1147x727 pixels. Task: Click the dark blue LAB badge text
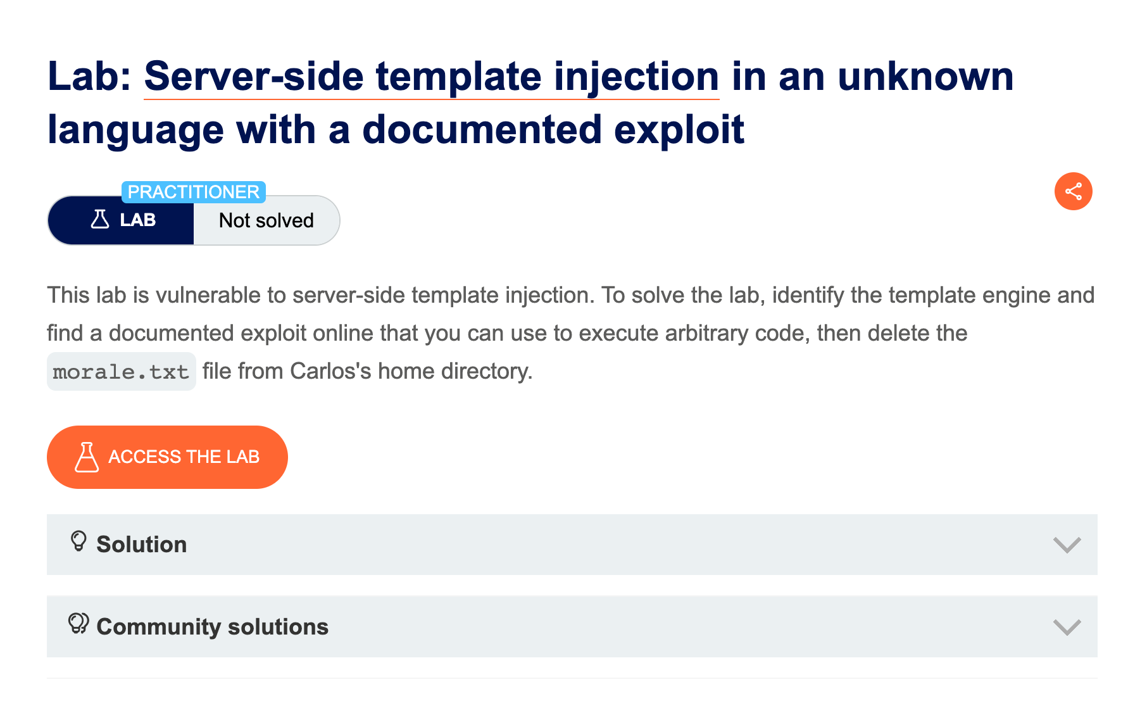click(x=138, y=220)
